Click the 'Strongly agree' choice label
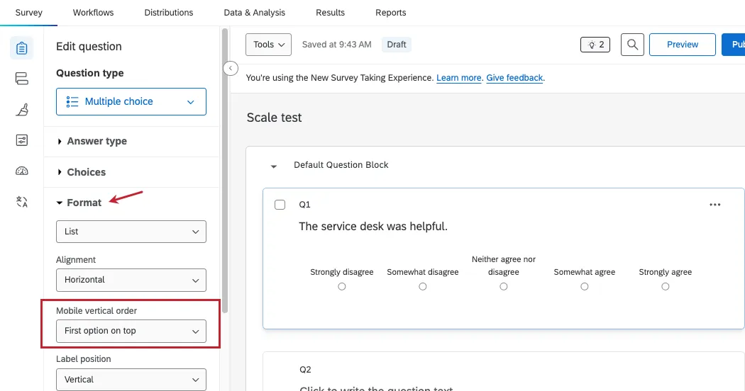 pos(666,273)
